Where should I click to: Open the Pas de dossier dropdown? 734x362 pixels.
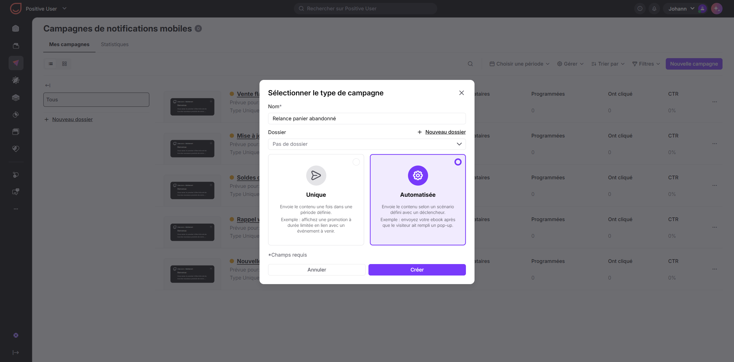click(367, 144)
